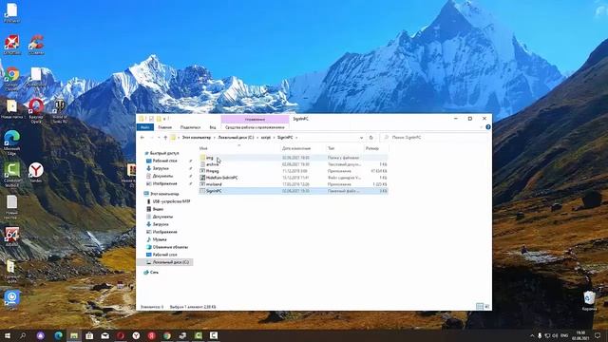Open Explorer help question mark
The height and width of the screenshot is (342, 608).
point(488,127)
